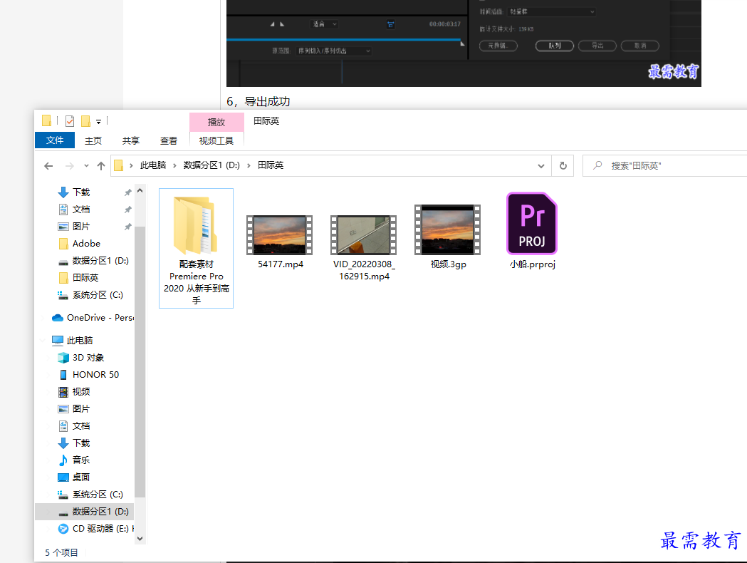Select the 配套素材 Premiere Pro 2020 folder
The width and height of the screenshot is (747, 563).
[x=197, y=249]
